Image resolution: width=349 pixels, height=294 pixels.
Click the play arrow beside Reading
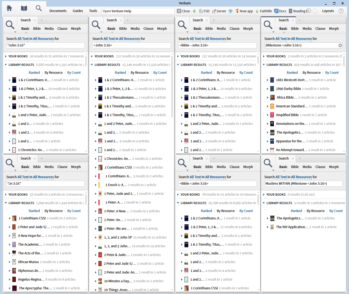tap(309, 11)
